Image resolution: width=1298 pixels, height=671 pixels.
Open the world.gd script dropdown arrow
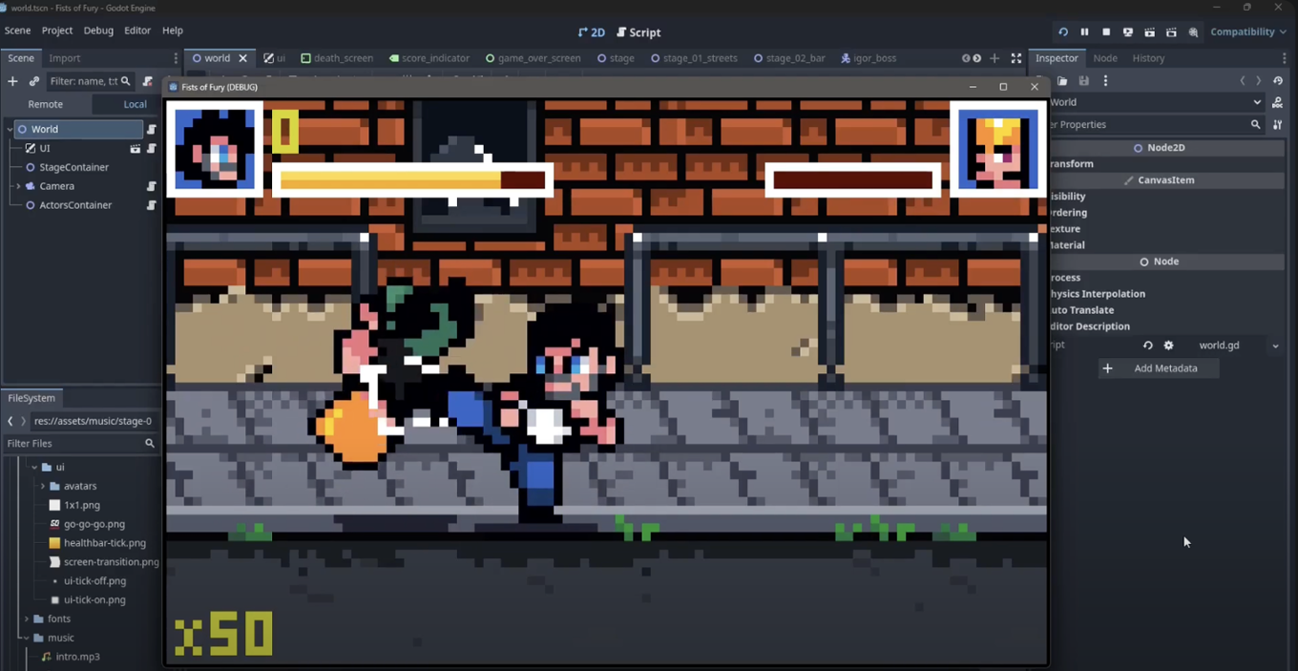point(1275,346)
